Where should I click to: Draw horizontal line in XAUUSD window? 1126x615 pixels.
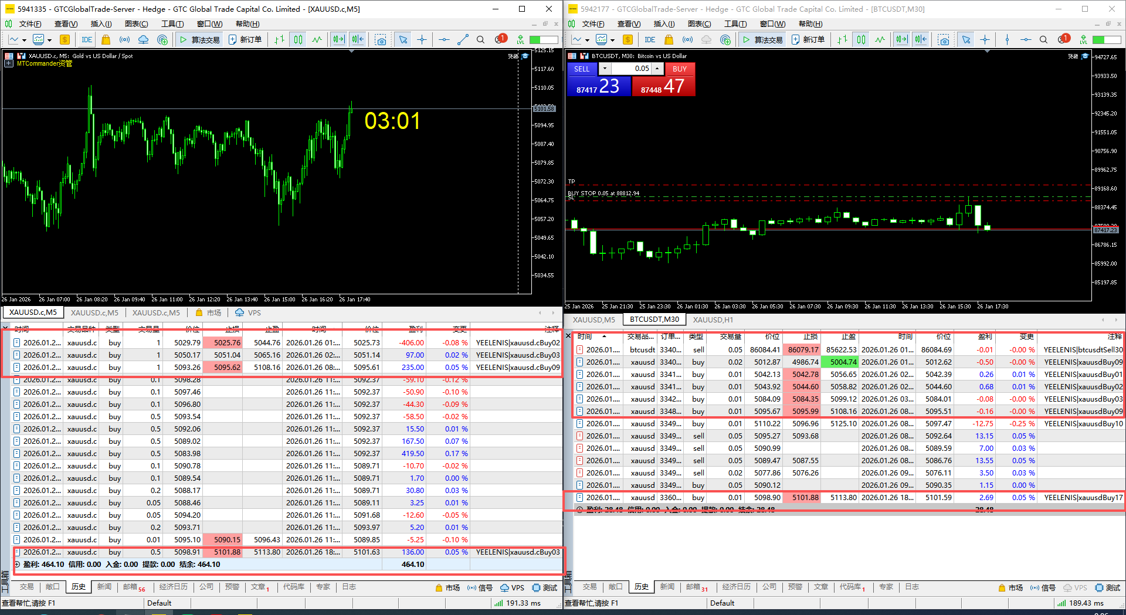[444, 40]
